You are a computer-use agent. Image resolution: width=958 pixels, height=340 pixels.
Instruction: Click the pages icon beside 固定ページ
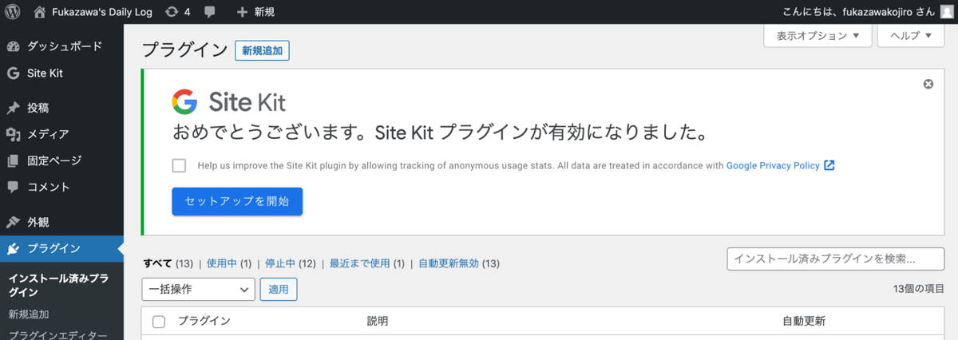click(13, 160)
